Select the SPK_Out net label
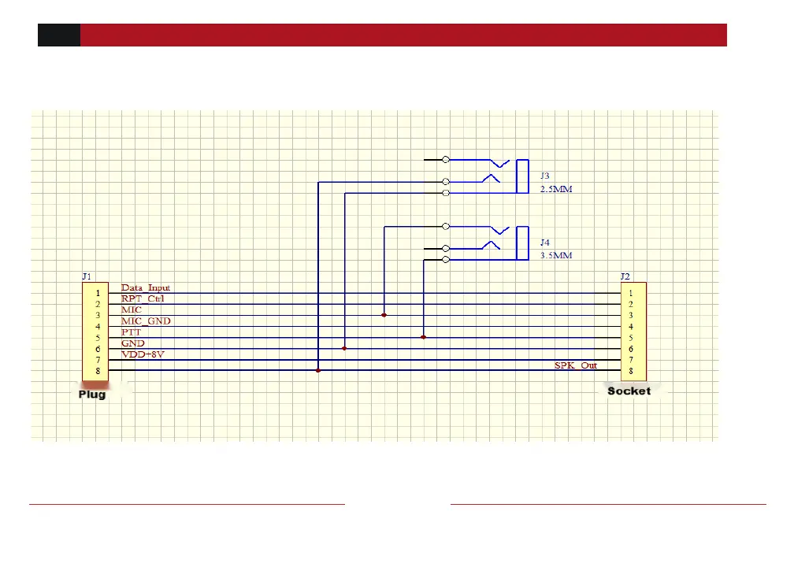The width and height of the screenshot is (794, 567). [x=576, y=365]
